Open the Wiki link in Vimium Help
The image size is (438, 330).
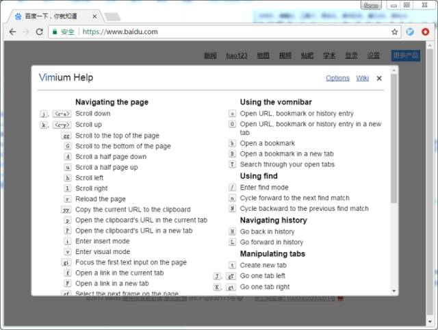(362, 78)
